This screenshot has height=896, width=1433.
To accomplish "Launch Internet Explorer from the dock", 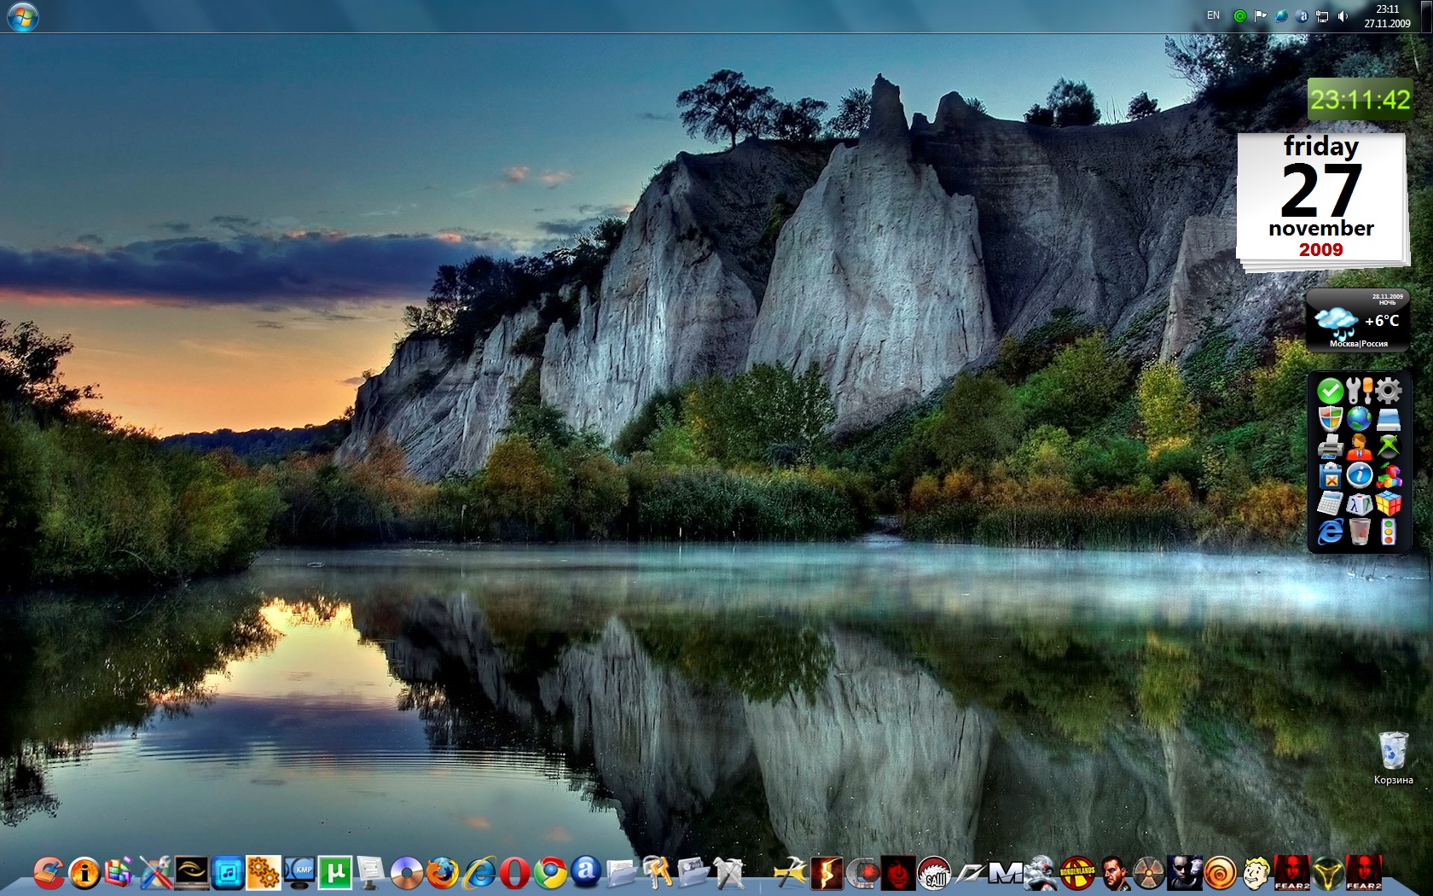I will tap(479, 873).
